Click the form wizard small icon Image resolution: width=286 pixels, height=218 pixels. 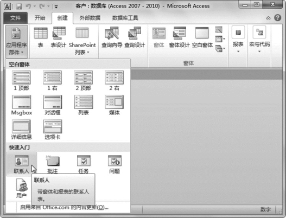[219, 29]
